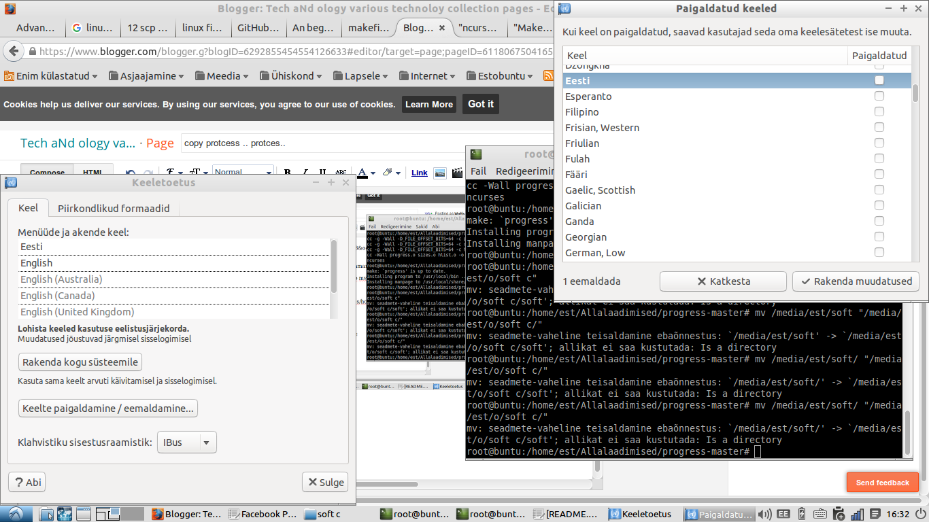929x522 pixels.
Task: Click the insert image icon in Blogger toolbar
Action: 440,173
